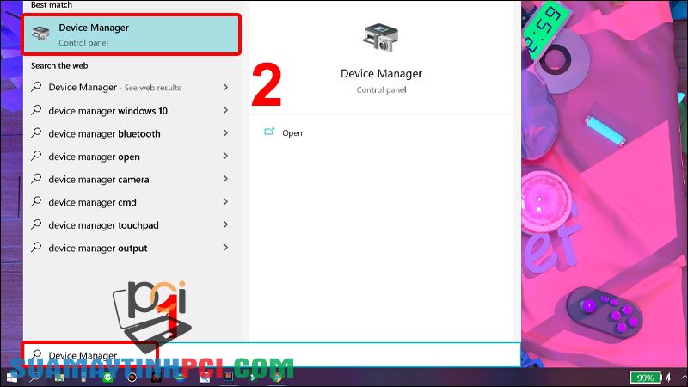Image resolution: width=688 pixels, height=387 pixels.
Task: Expand arrow for 'device manager windows 10'
Action: pyautogui.click(x=225, y=110)
